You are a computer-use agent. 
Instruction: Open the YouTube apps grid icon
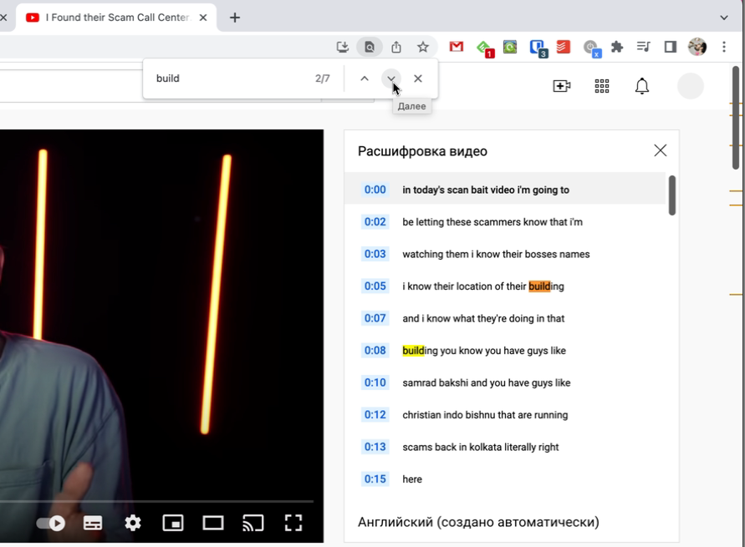(x=602, y=86)
